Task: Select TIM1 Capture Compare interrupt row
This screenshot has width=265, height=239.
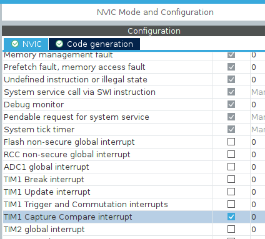Action: coord(134,217)
